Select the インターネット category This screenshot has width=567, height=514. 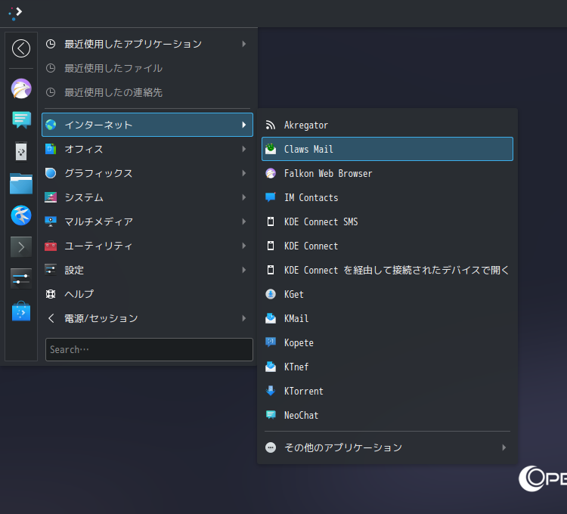[x=147, y=125]
